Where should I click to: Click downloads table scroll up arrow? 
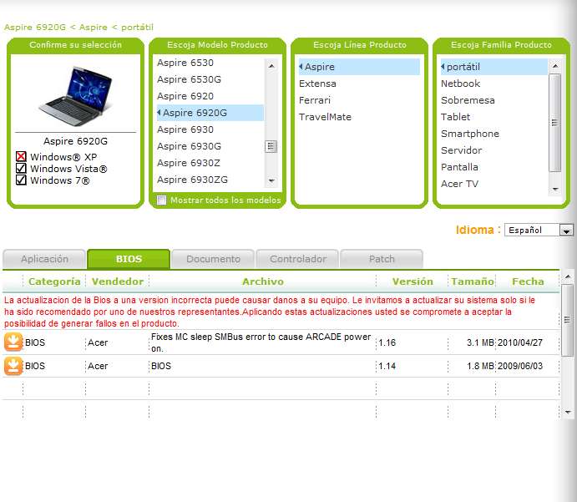click(x=568, y=276)
